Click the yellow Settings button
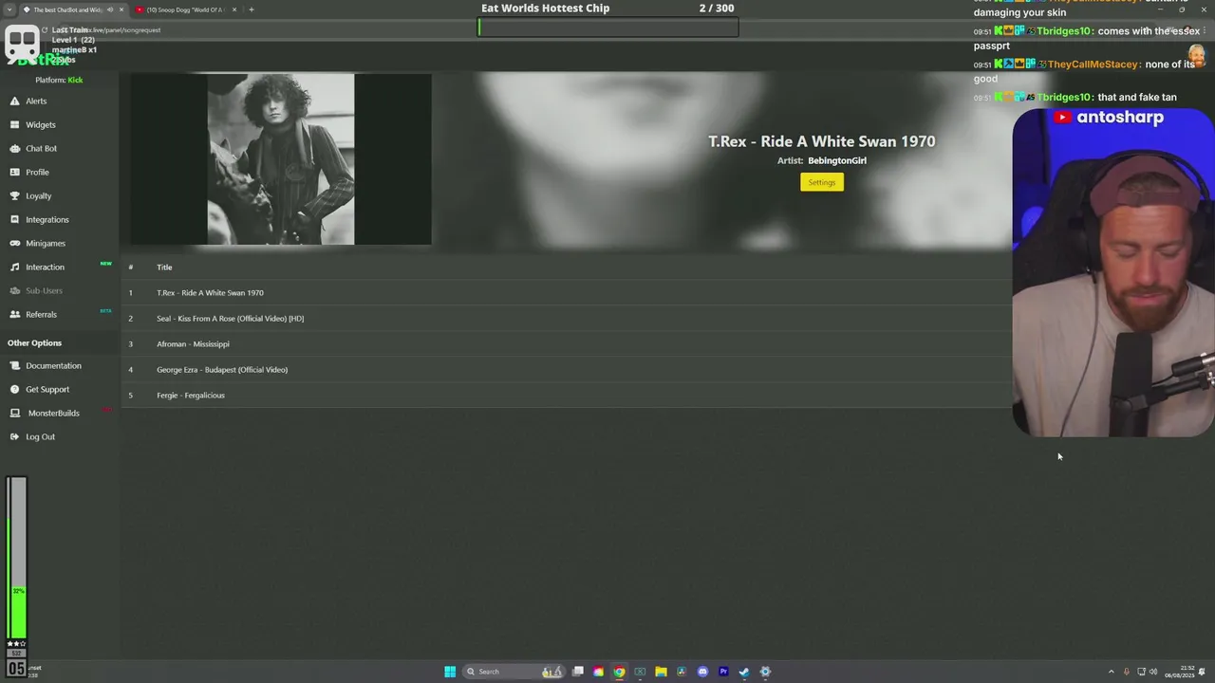Screen dimensions: 1215x683 [822, 182]
